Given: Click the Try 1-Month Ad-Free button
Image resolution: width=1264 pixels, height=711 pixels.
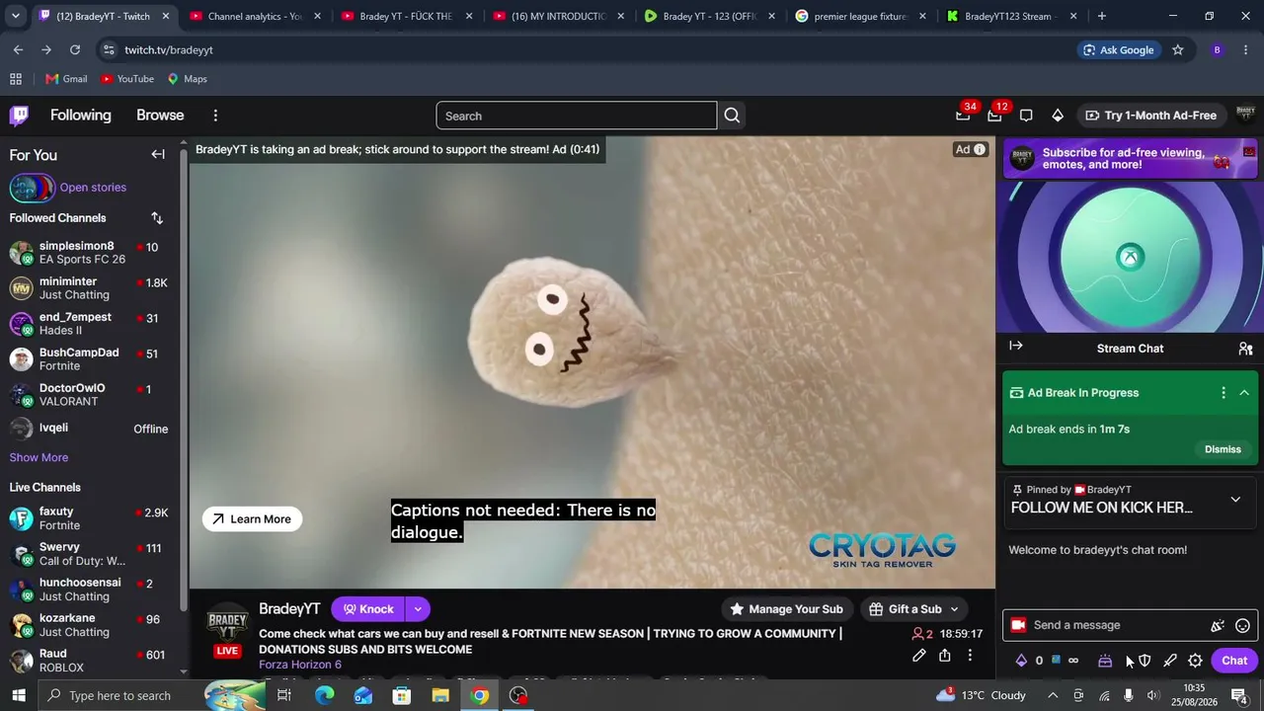Looking at the screenshot, I should pyautogui.click(x=1150, y=116).
